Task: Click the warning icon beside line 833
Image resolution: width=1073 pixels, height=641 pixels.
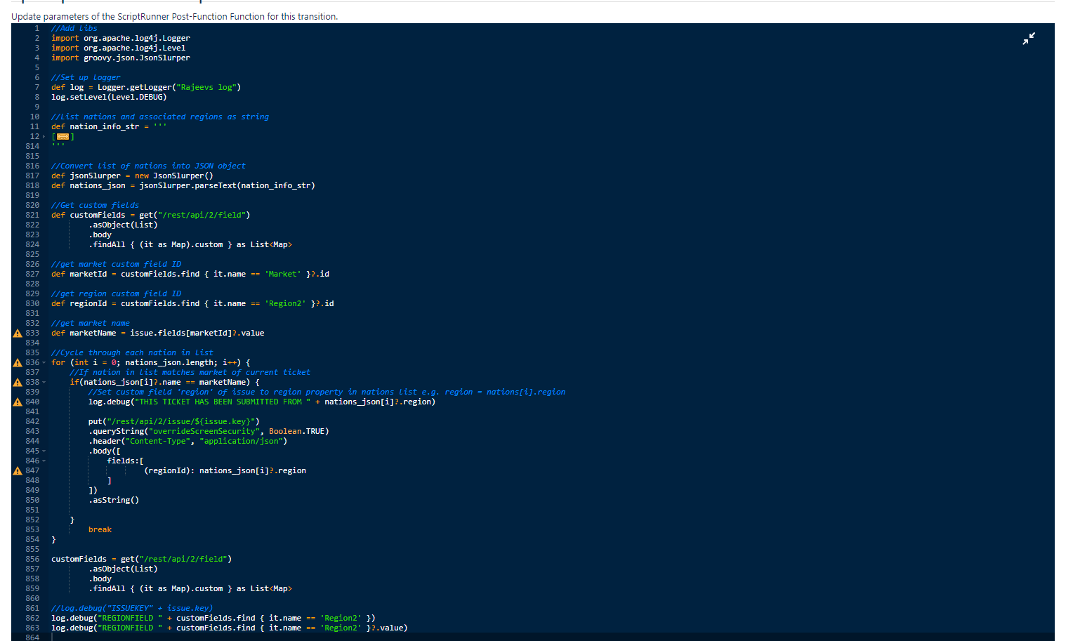Action: (x=18, y=333)
